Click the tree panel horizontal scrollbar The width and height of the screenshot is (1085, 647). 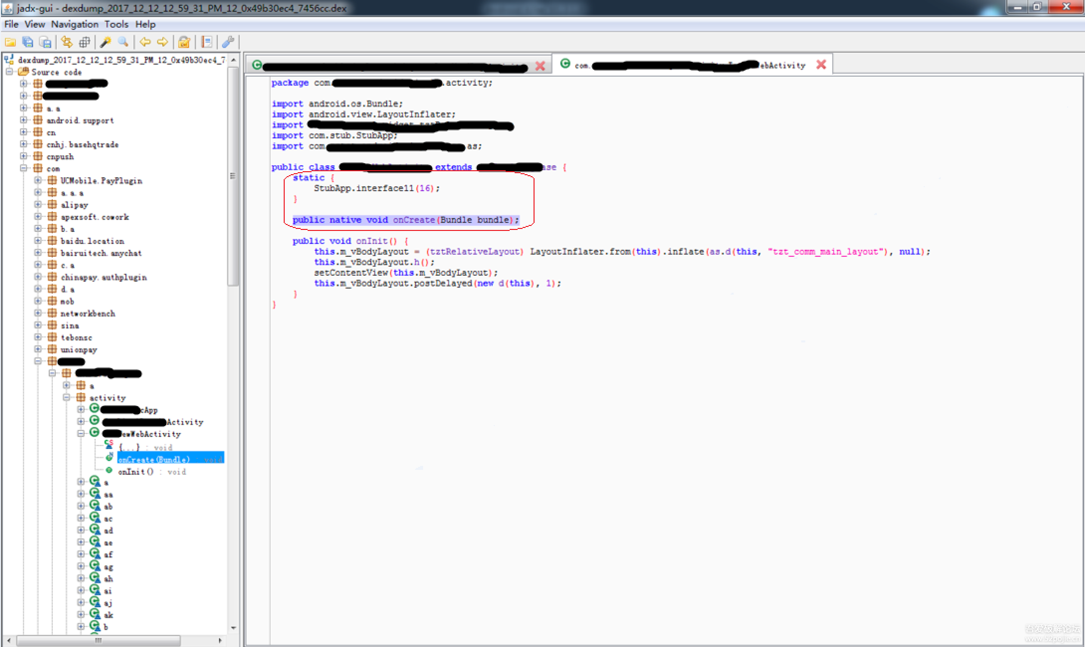pyautogui.click(x=99, y=640)
